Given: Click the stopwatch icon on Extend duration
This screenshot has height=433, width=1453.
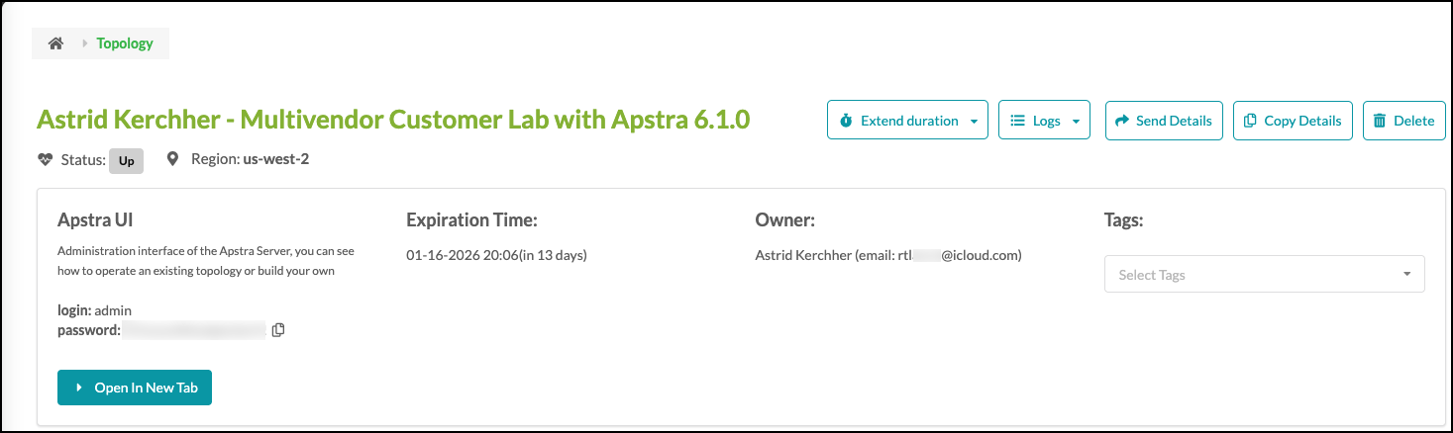Looking at the screenshot, I should coord(846,121).
